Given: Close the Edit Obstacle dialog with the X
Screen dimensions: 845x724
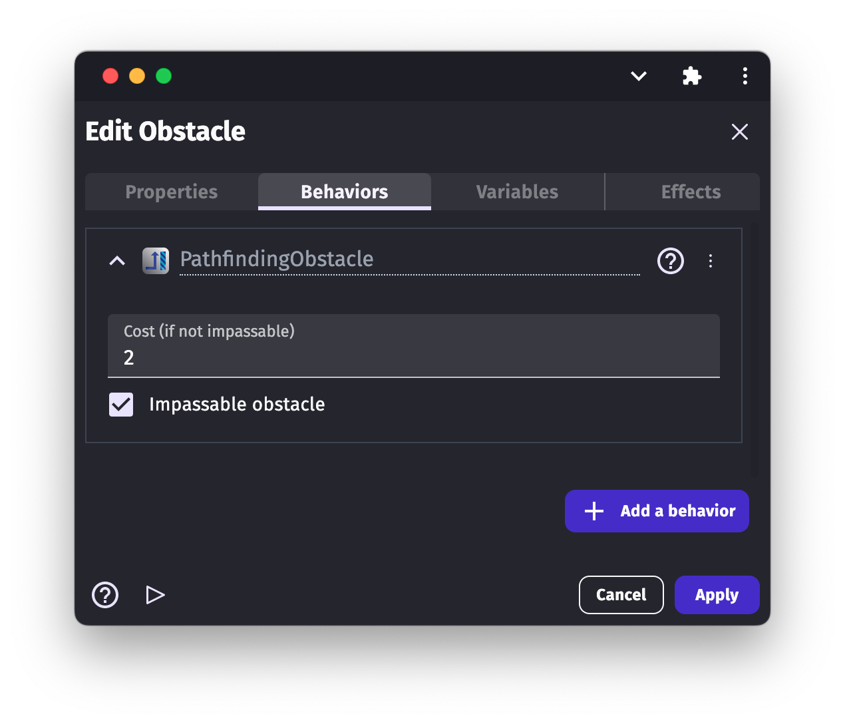Looking at the screenshot, I should [739, 132].
